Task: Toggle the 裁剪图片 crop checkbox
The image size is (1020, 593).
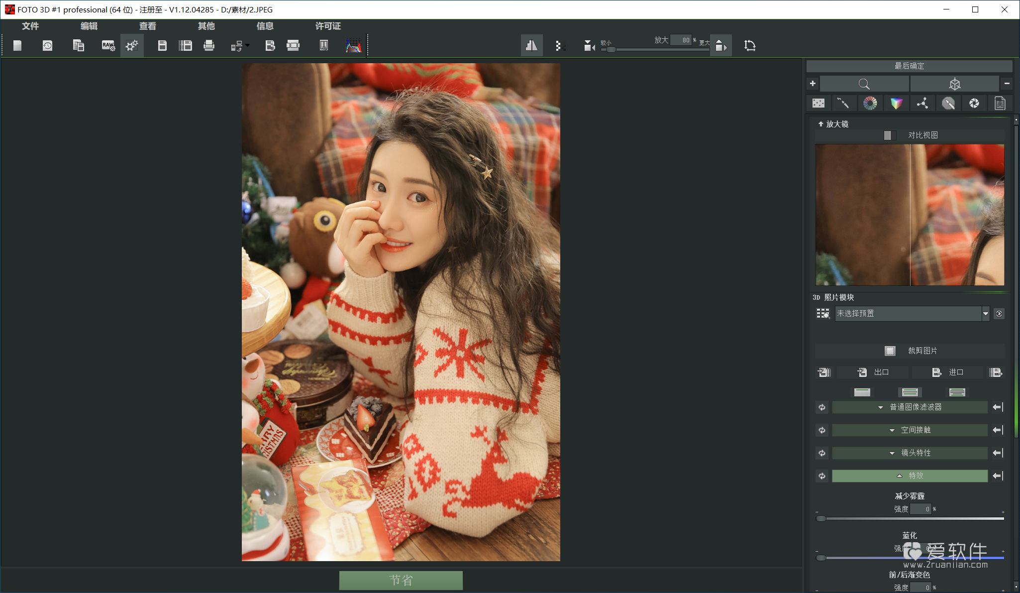Action: pos(890,351)
